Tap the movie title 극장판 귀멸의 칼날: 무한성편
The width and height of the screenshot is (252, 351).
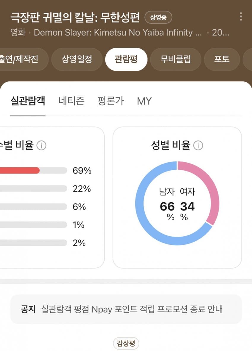[75, 17]
